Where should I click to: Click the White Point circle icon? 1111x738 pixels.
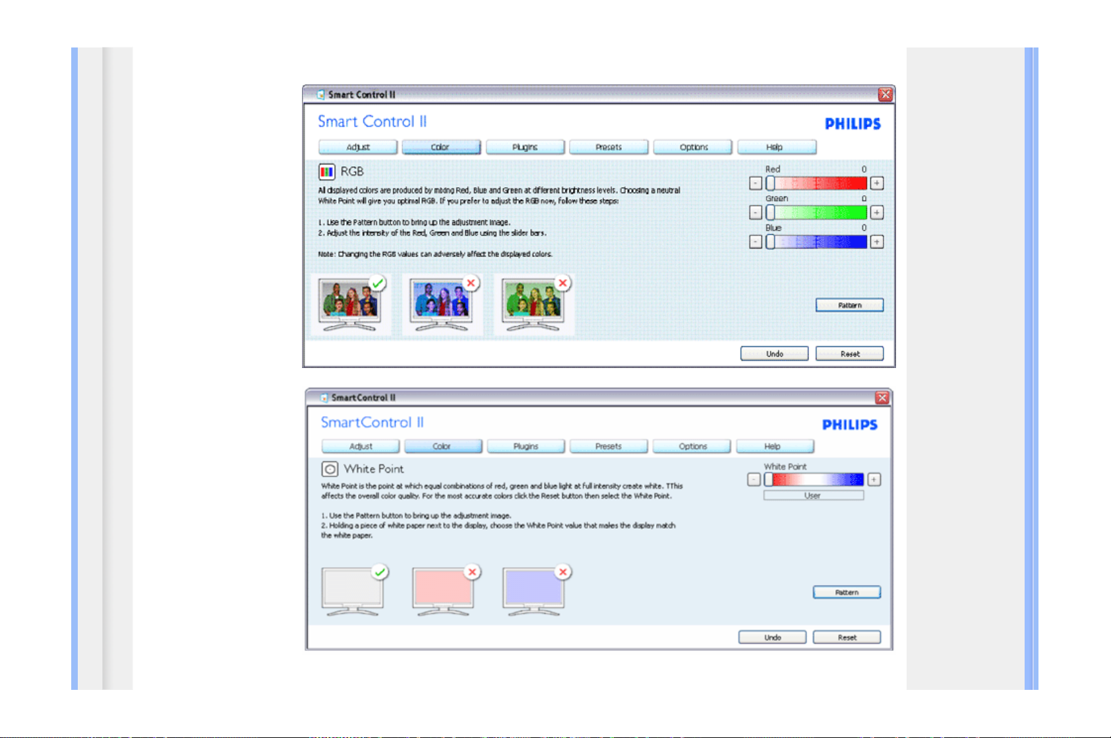(330, 469)
